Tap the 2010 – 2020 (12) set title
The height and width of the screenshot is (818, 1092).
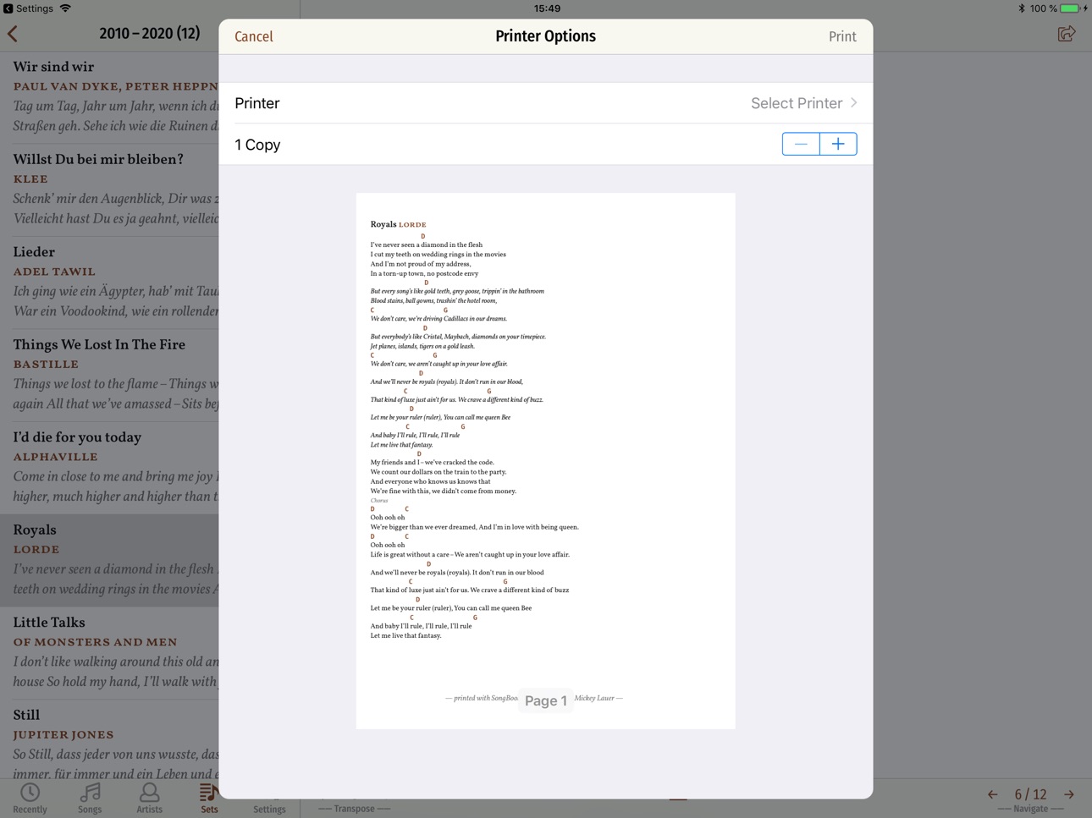pos(149,34)
